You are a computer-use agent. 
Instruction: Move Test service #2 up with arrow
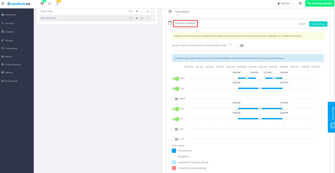point(142,18)
